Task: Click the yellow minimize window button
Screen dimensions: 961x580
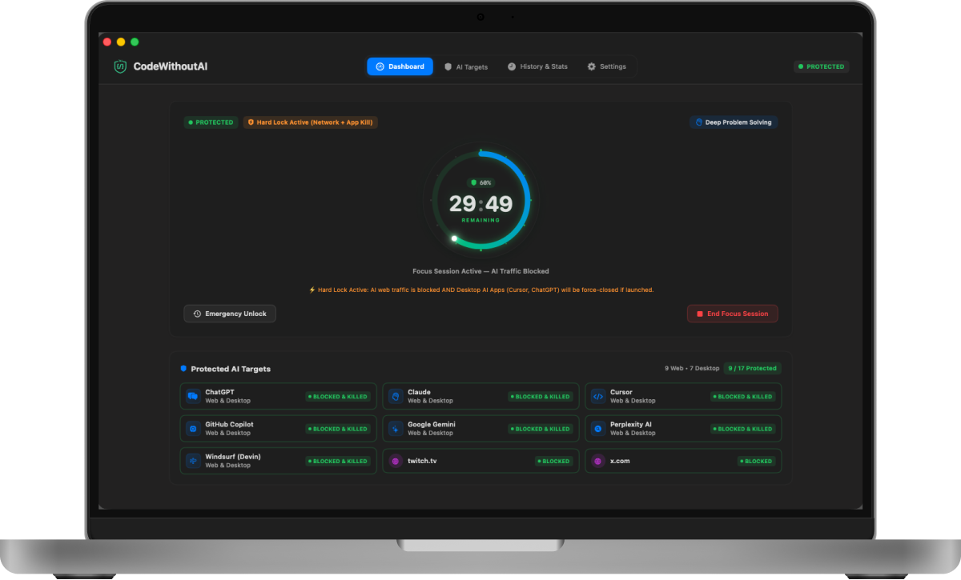Action: 121,42
